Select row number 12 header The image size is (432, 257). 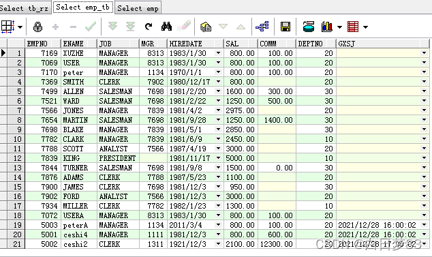[16, 158]
